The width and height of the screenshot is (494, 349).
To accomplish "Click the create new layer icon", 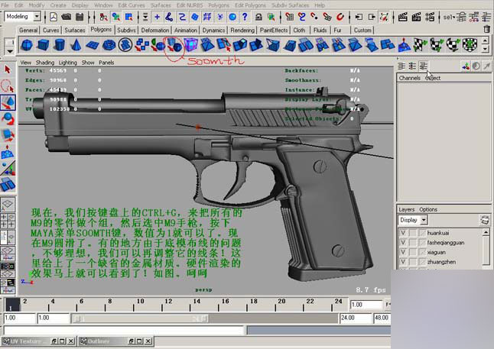I will click(x=485, y=220).
